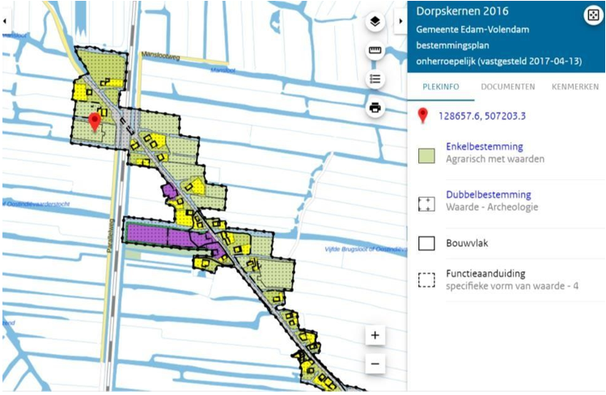Image resolution: width=606 pixels, height=395 pixels.
Task: Click the red pin beside coordinates
Action: (422, 116)
